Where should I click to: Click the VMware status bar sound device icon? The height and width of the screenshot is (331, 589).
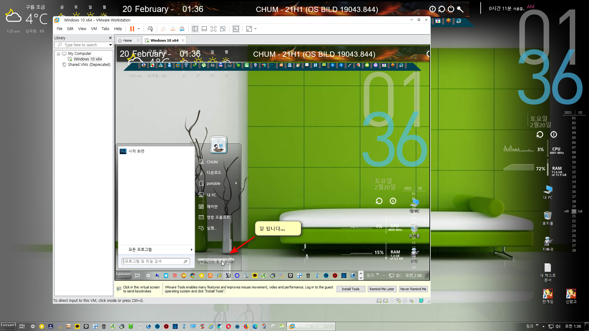tap(412, 301)
